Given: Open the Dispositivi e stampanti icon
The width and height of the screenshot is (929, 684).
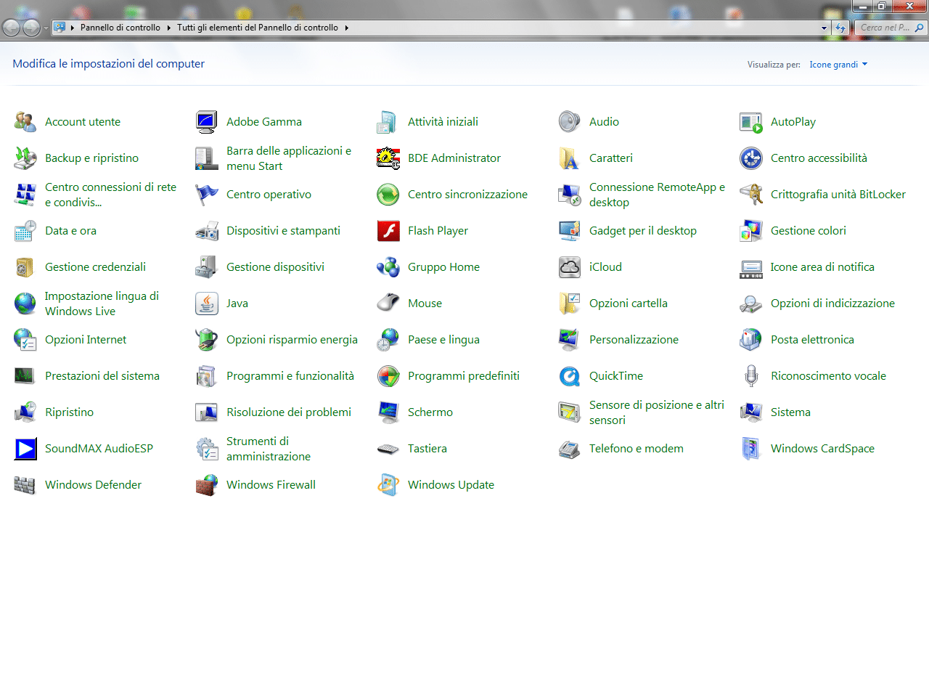Looking at the screenshot, I should coord(207,231).
